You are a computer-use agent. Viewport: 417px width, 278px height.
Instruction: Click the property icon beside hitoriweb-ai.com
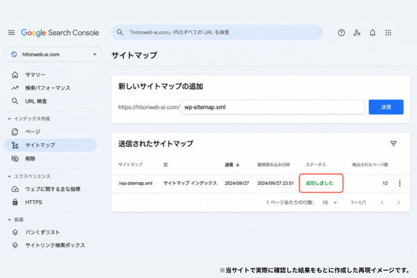click(x=14, y=54)
